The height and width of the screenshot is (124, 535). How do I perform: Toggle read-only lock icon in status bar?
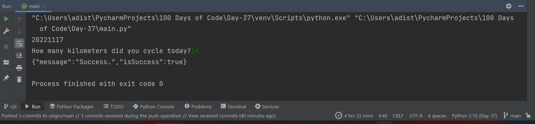(528, 115)
